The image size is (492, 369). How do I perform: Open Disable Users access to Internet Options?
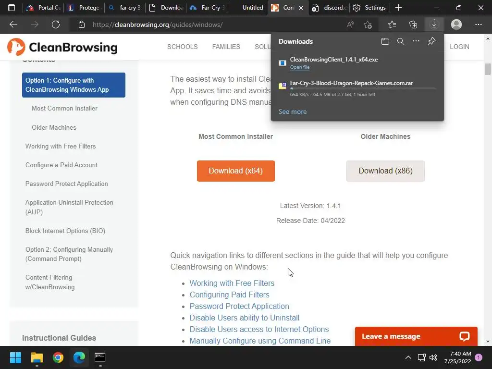tap(259, 329)
